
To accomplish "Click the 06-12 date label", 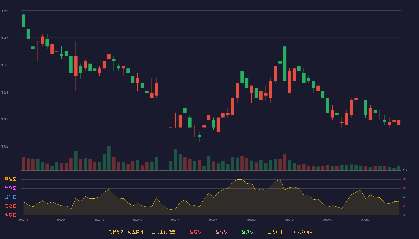I will tap(289, 220).
